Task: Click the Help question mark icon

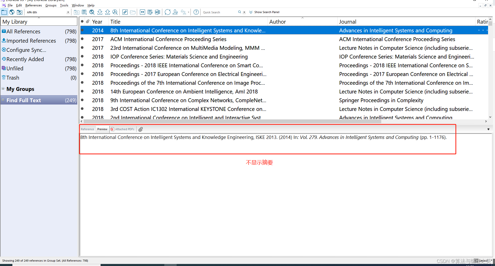Action: [196, 12]
